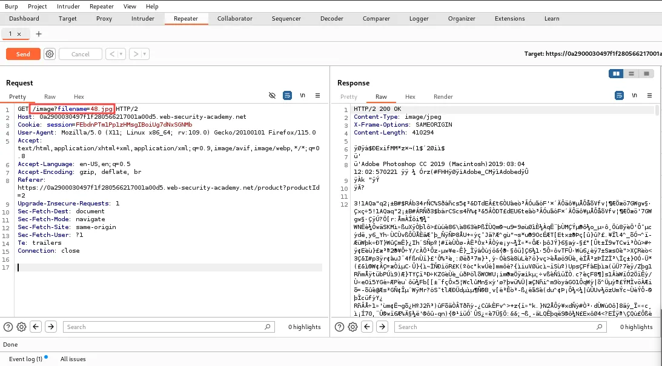Open the Repeater menu in menu bar
Image resolution: width=662 pixels, height=366 pixels.
(101, 6)
